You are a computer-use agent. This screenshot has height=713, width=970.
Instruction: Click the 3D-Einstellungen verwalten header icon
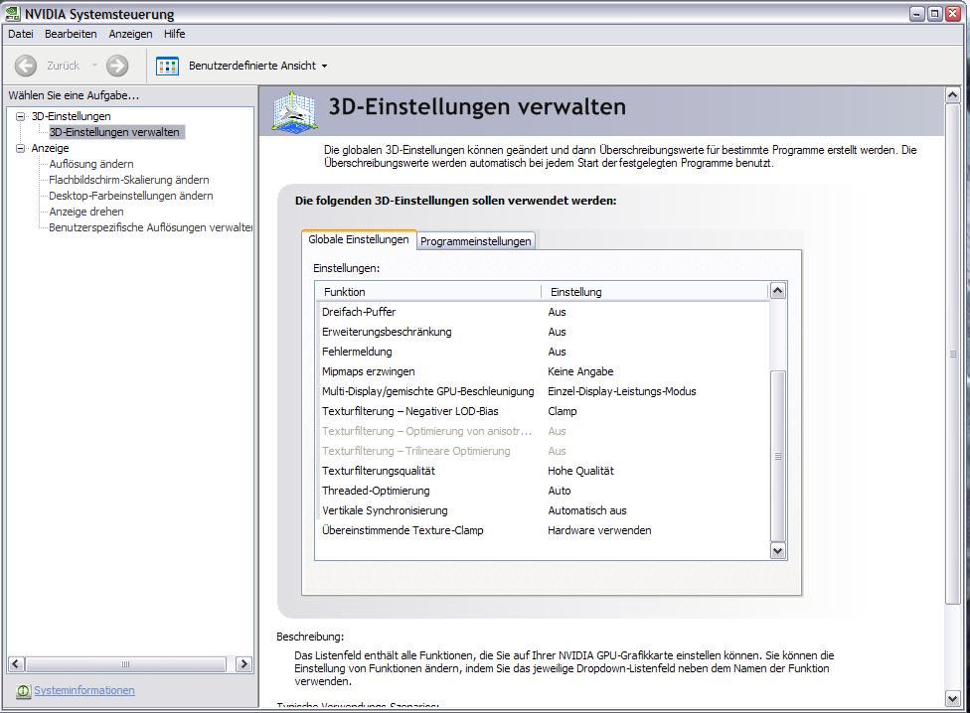pyautogui.click(x=295, y=111)
